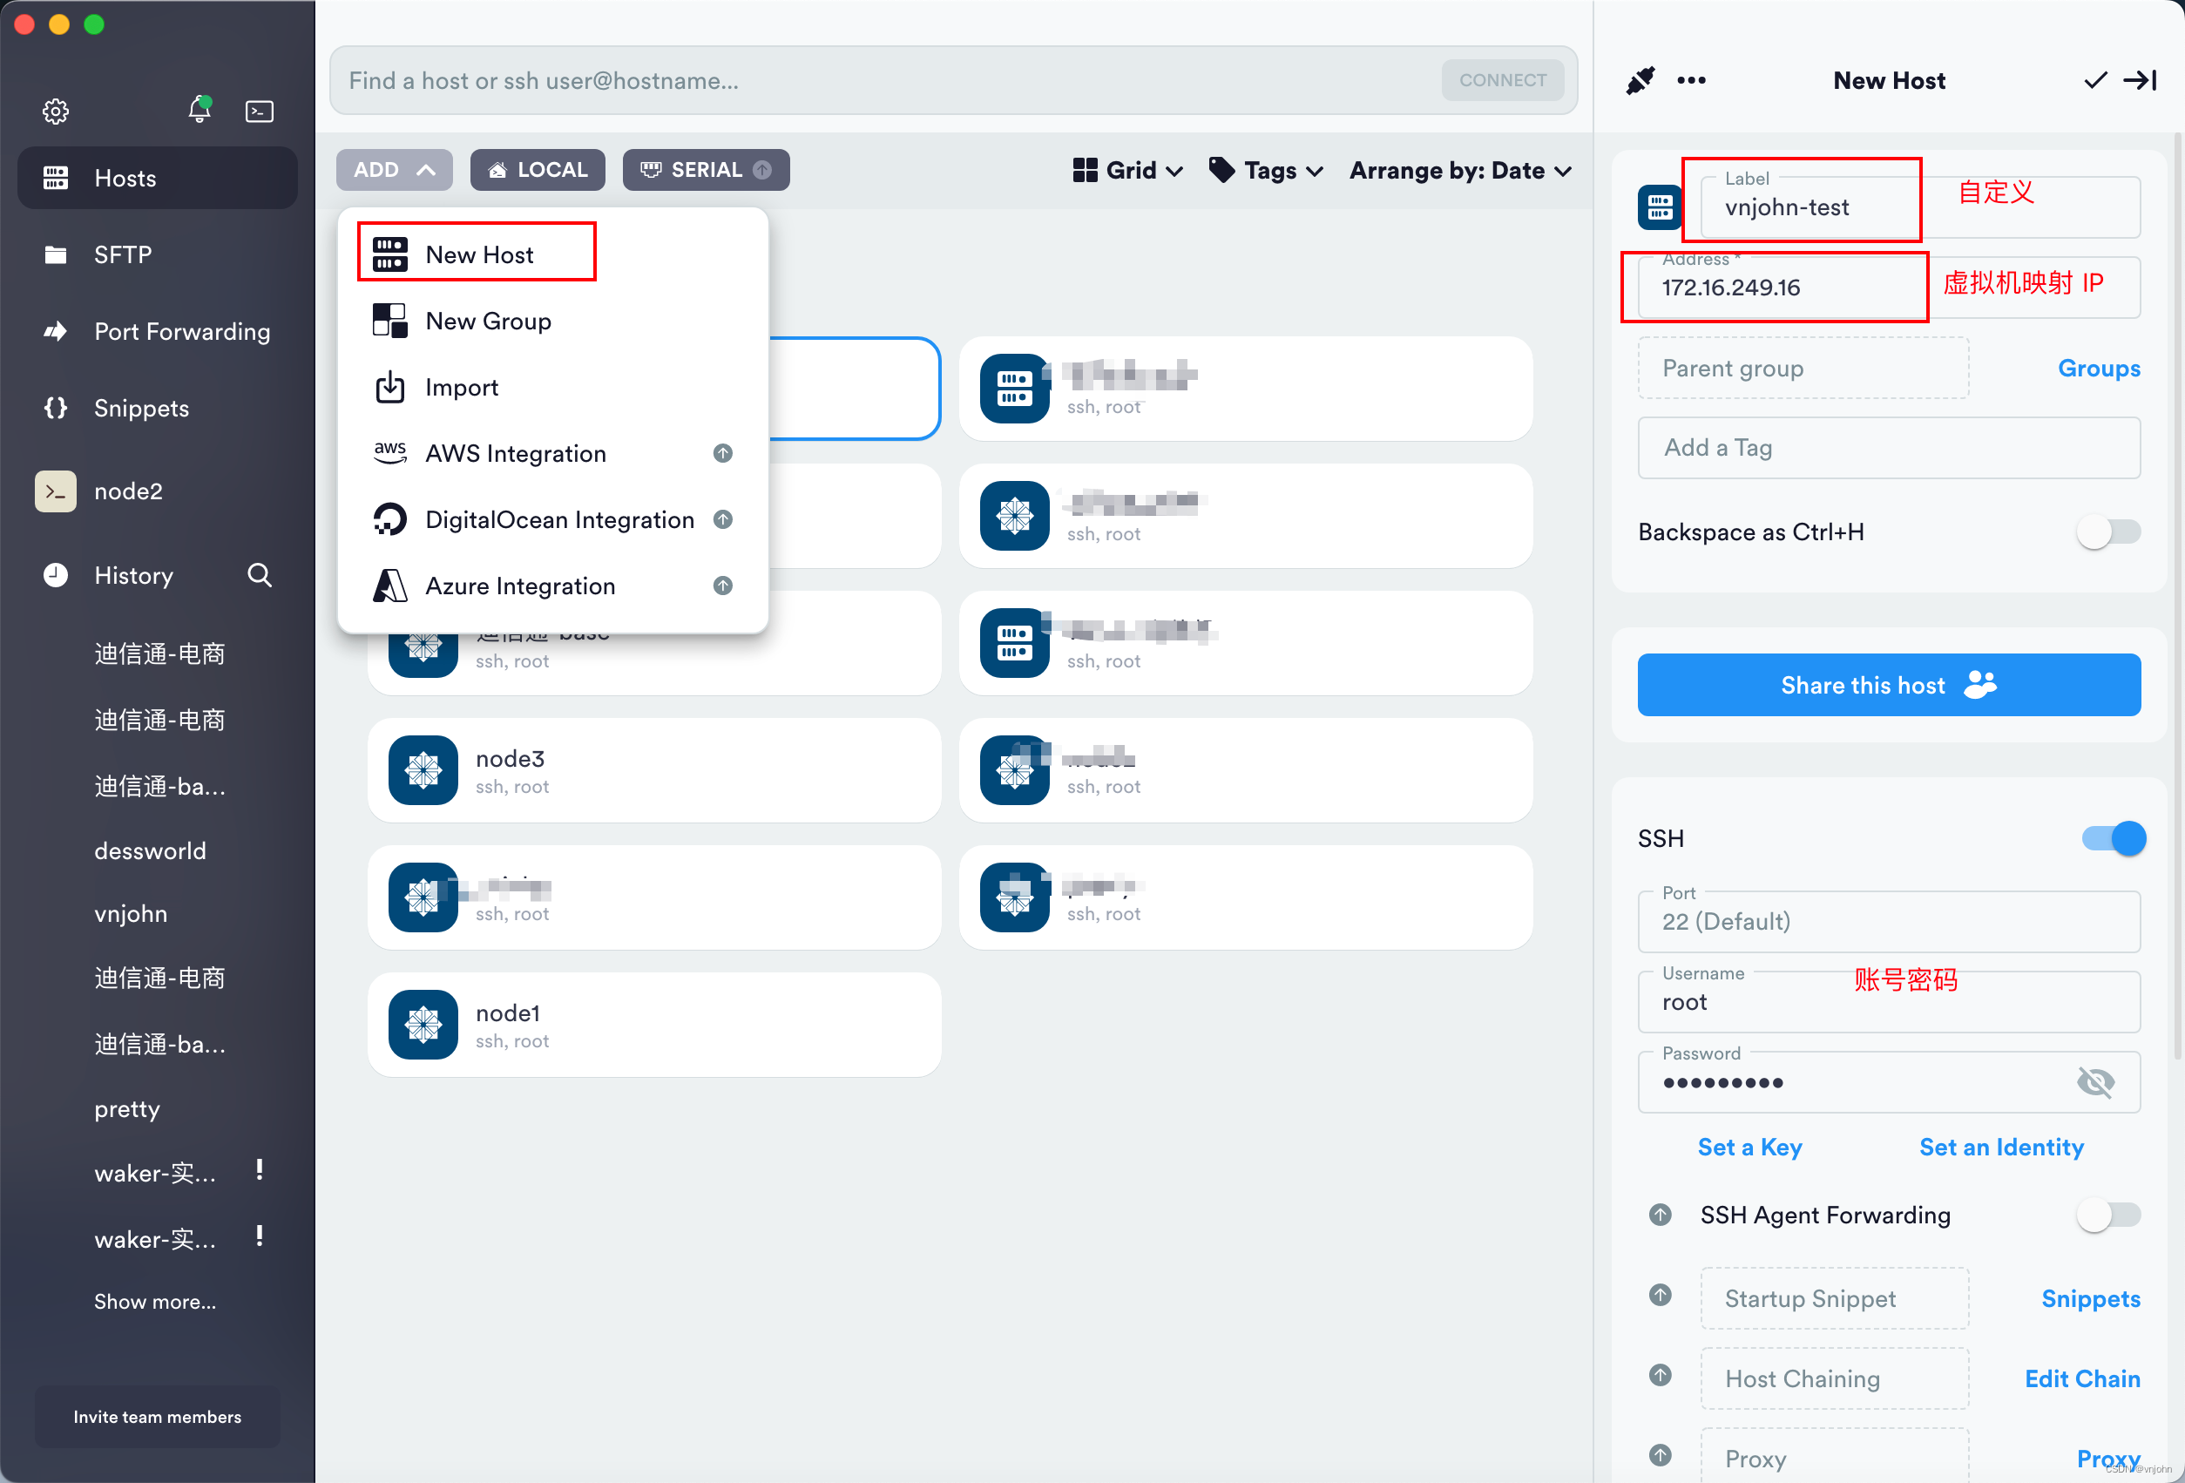2185x1483 pixels.
Task: Toggle SSH connection switch on
Action: click(2112, 837)
